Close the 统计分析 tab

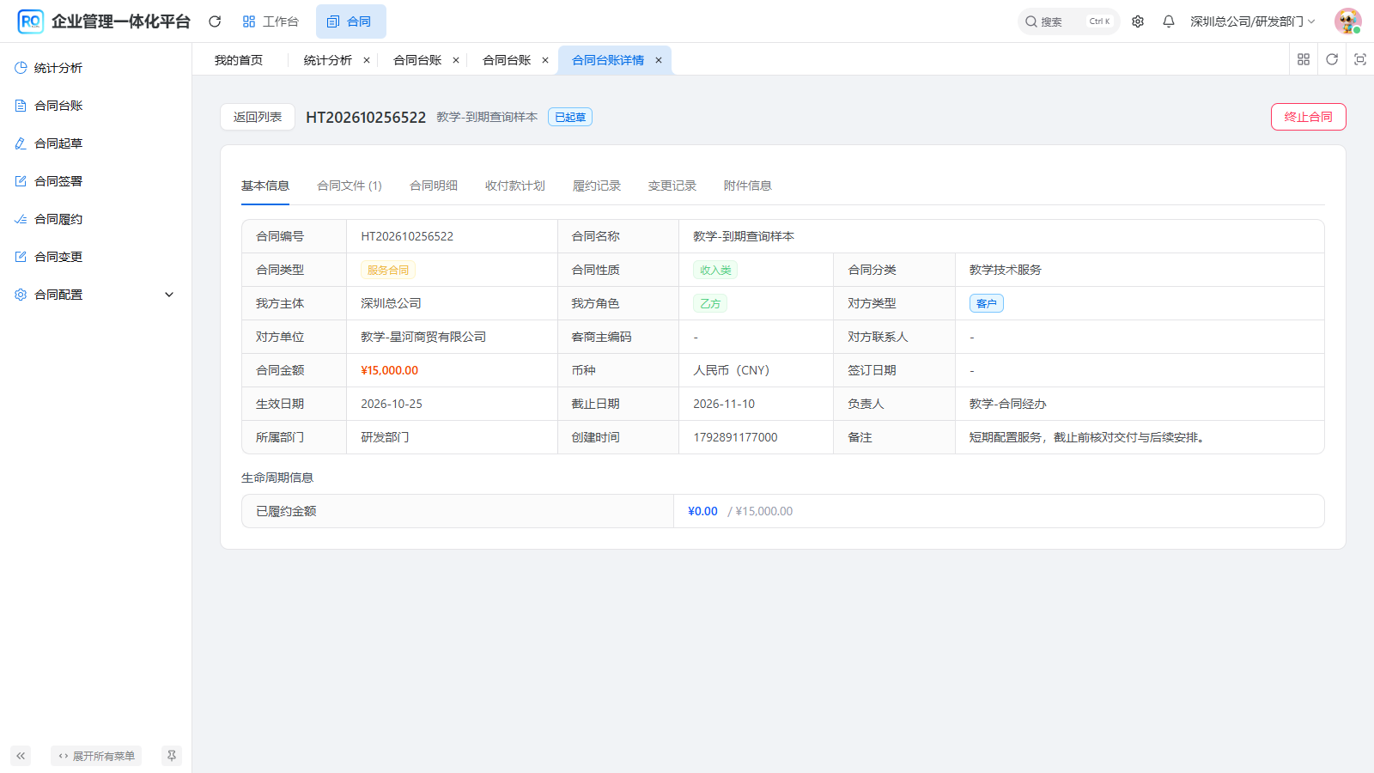pyautogui.click(x=367, y=60)
